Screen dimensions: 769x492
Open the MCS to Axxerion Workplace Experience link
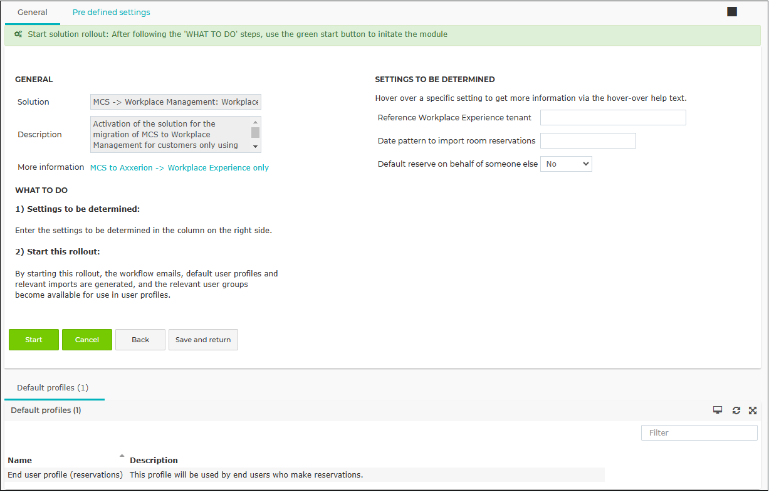point(179,167)
